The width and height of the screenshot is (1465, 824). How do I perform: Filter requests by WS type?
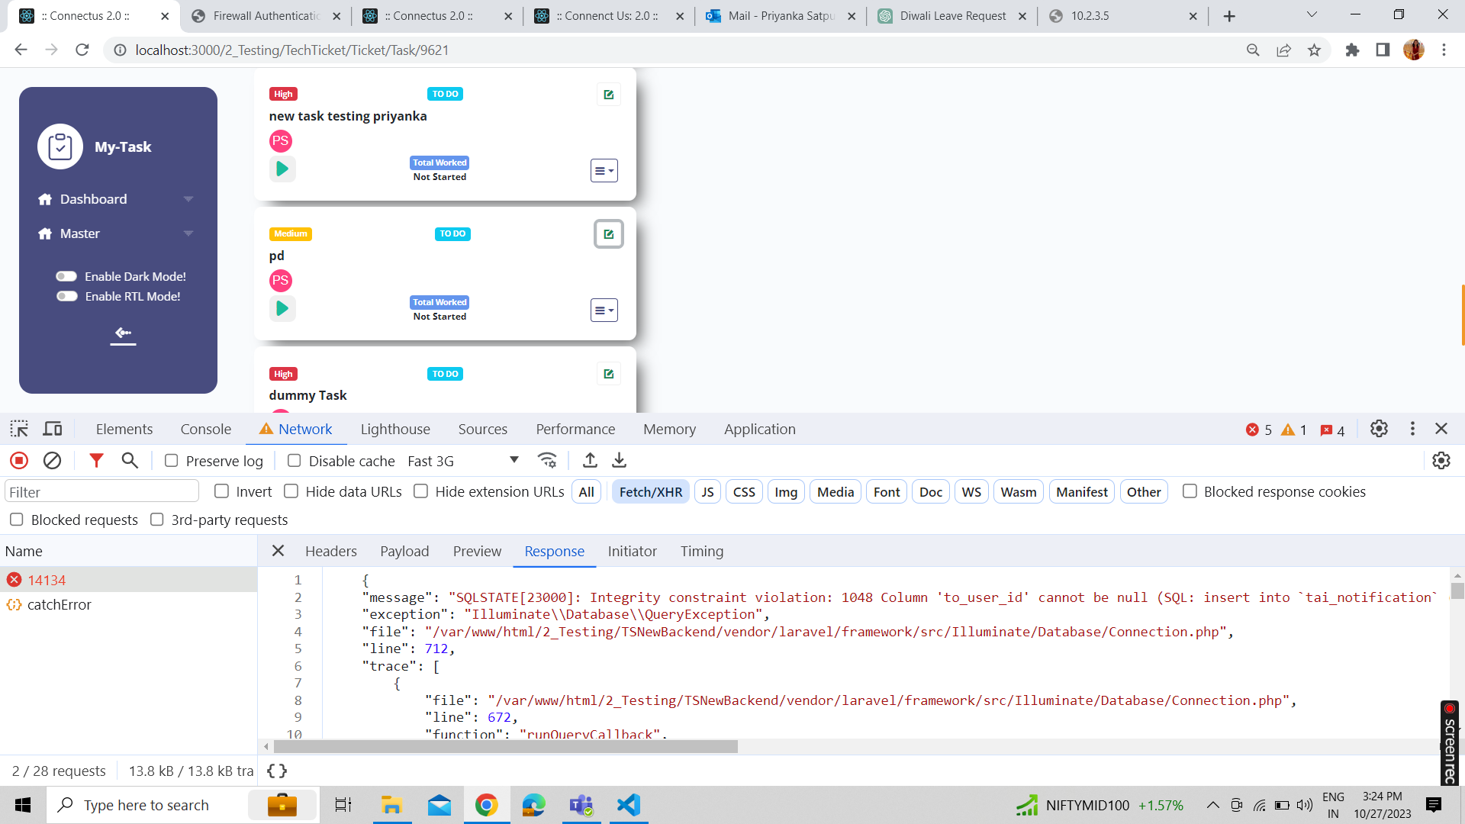click(971, 492)
